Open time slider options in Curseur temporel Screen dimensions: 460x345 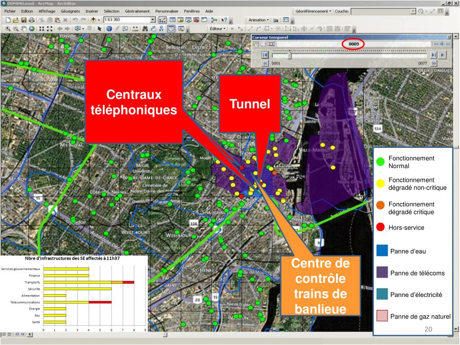pyautogui.click(x=263, y=44)
